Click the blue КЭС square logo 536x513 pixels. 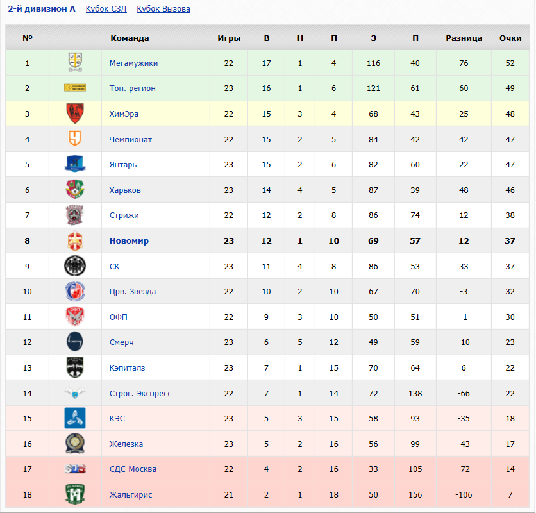click(x=75, y=418)
